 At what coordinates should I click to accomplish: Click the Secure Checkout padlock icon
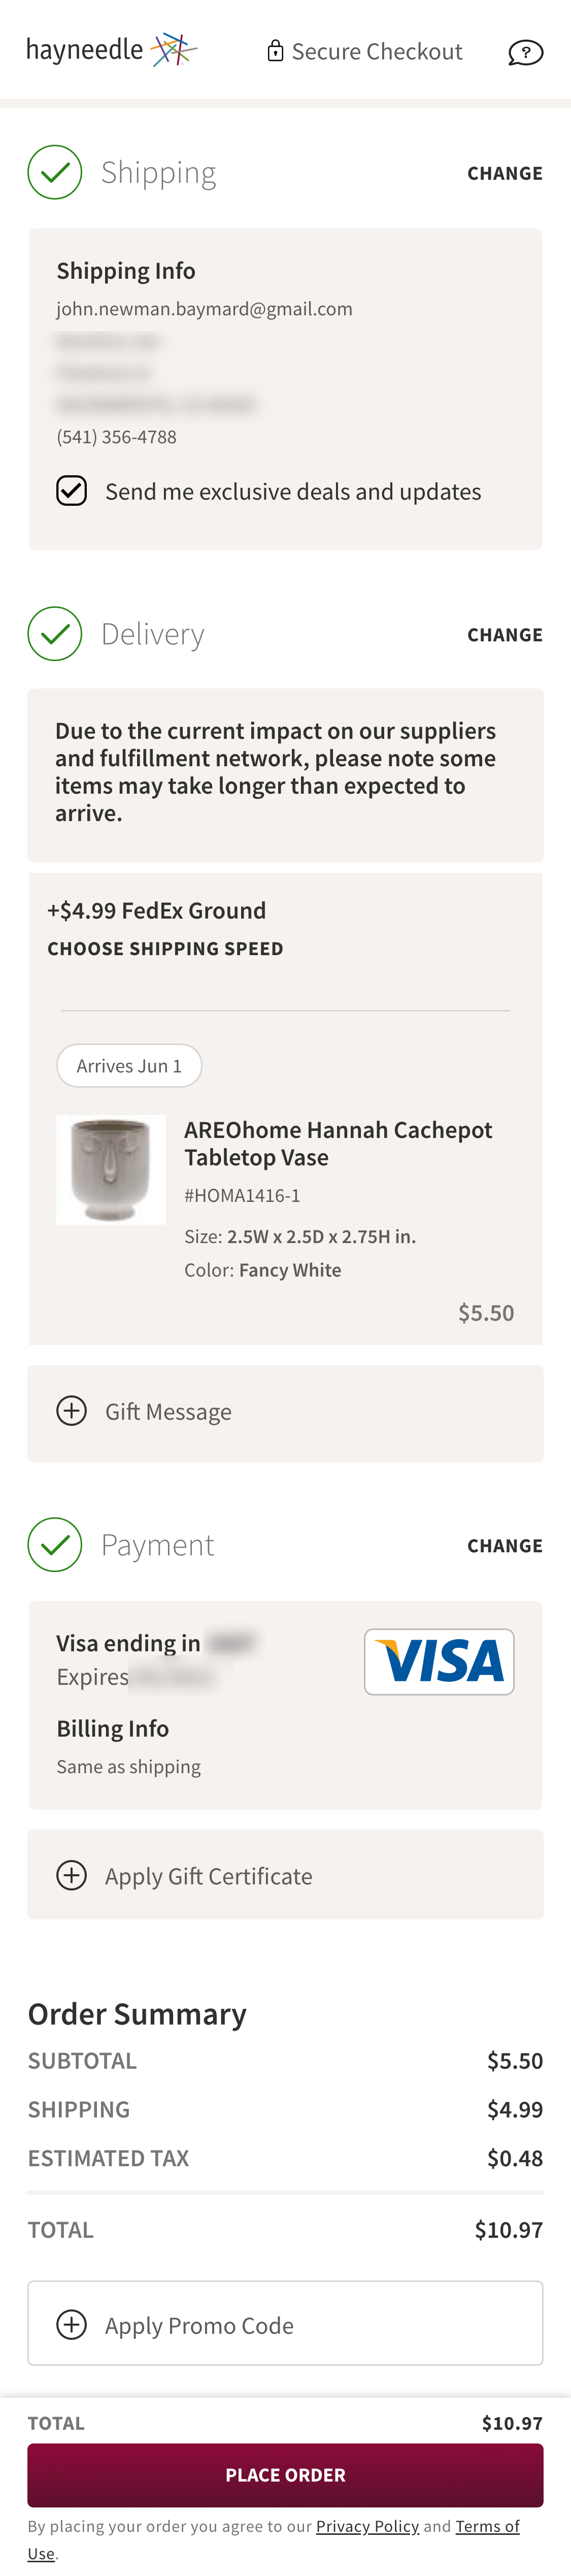click(x=275, y=51)
